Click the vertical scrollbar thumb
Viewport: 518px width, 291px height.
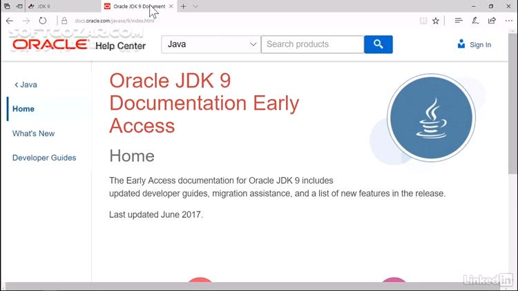[x=513, y=102]
